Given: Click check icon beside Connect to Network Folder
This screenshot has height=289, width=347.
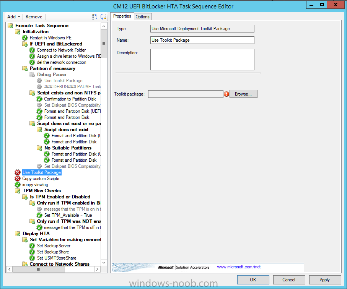Looking at the screenshot, I should (x=32, y=50).
